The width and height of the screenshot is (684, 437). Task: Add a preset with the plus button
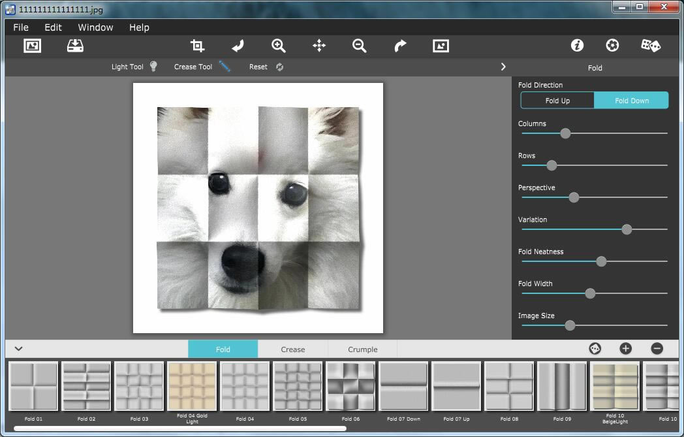point(625,349)
